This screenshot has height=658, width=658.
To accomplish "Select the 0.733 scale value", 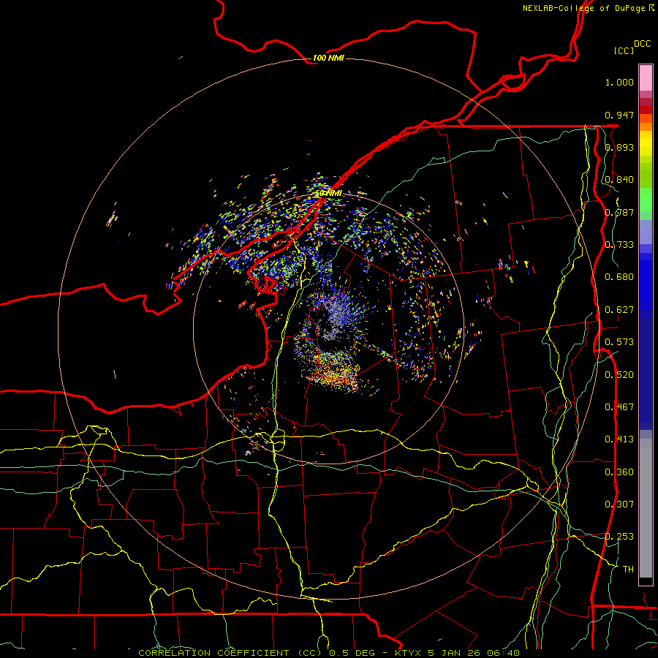I will 619,245.
